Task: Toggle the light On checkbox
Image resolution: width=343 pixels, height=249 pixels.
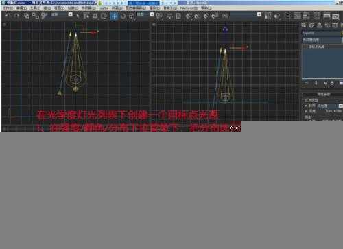Action: (306, 106)
